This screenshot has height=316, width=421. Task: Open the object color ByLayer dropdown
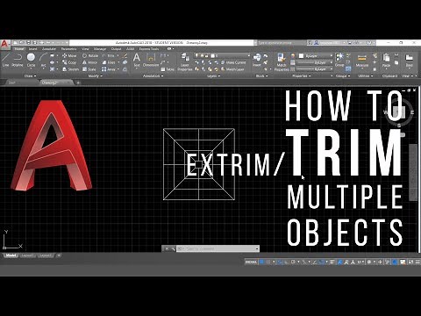[x=315, y=55]
